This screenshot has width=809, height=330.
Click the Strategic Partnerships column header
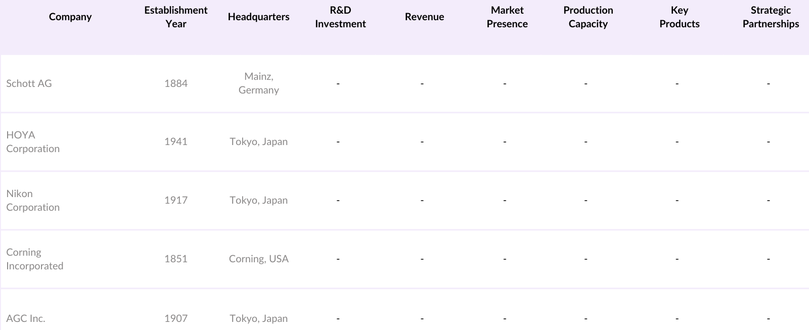click(771, 17)
